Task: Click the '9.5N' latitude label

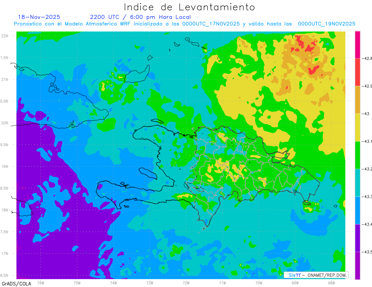Action: click(x=5, y=145)
